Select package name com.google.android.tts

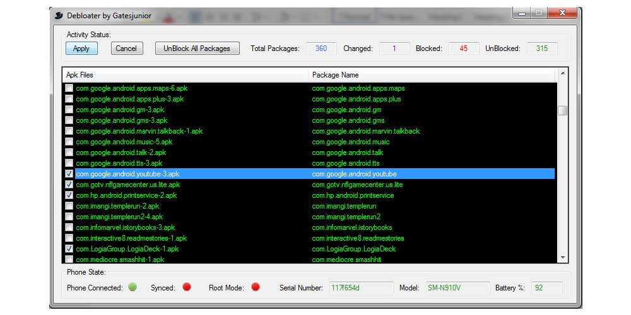[346, 163]
